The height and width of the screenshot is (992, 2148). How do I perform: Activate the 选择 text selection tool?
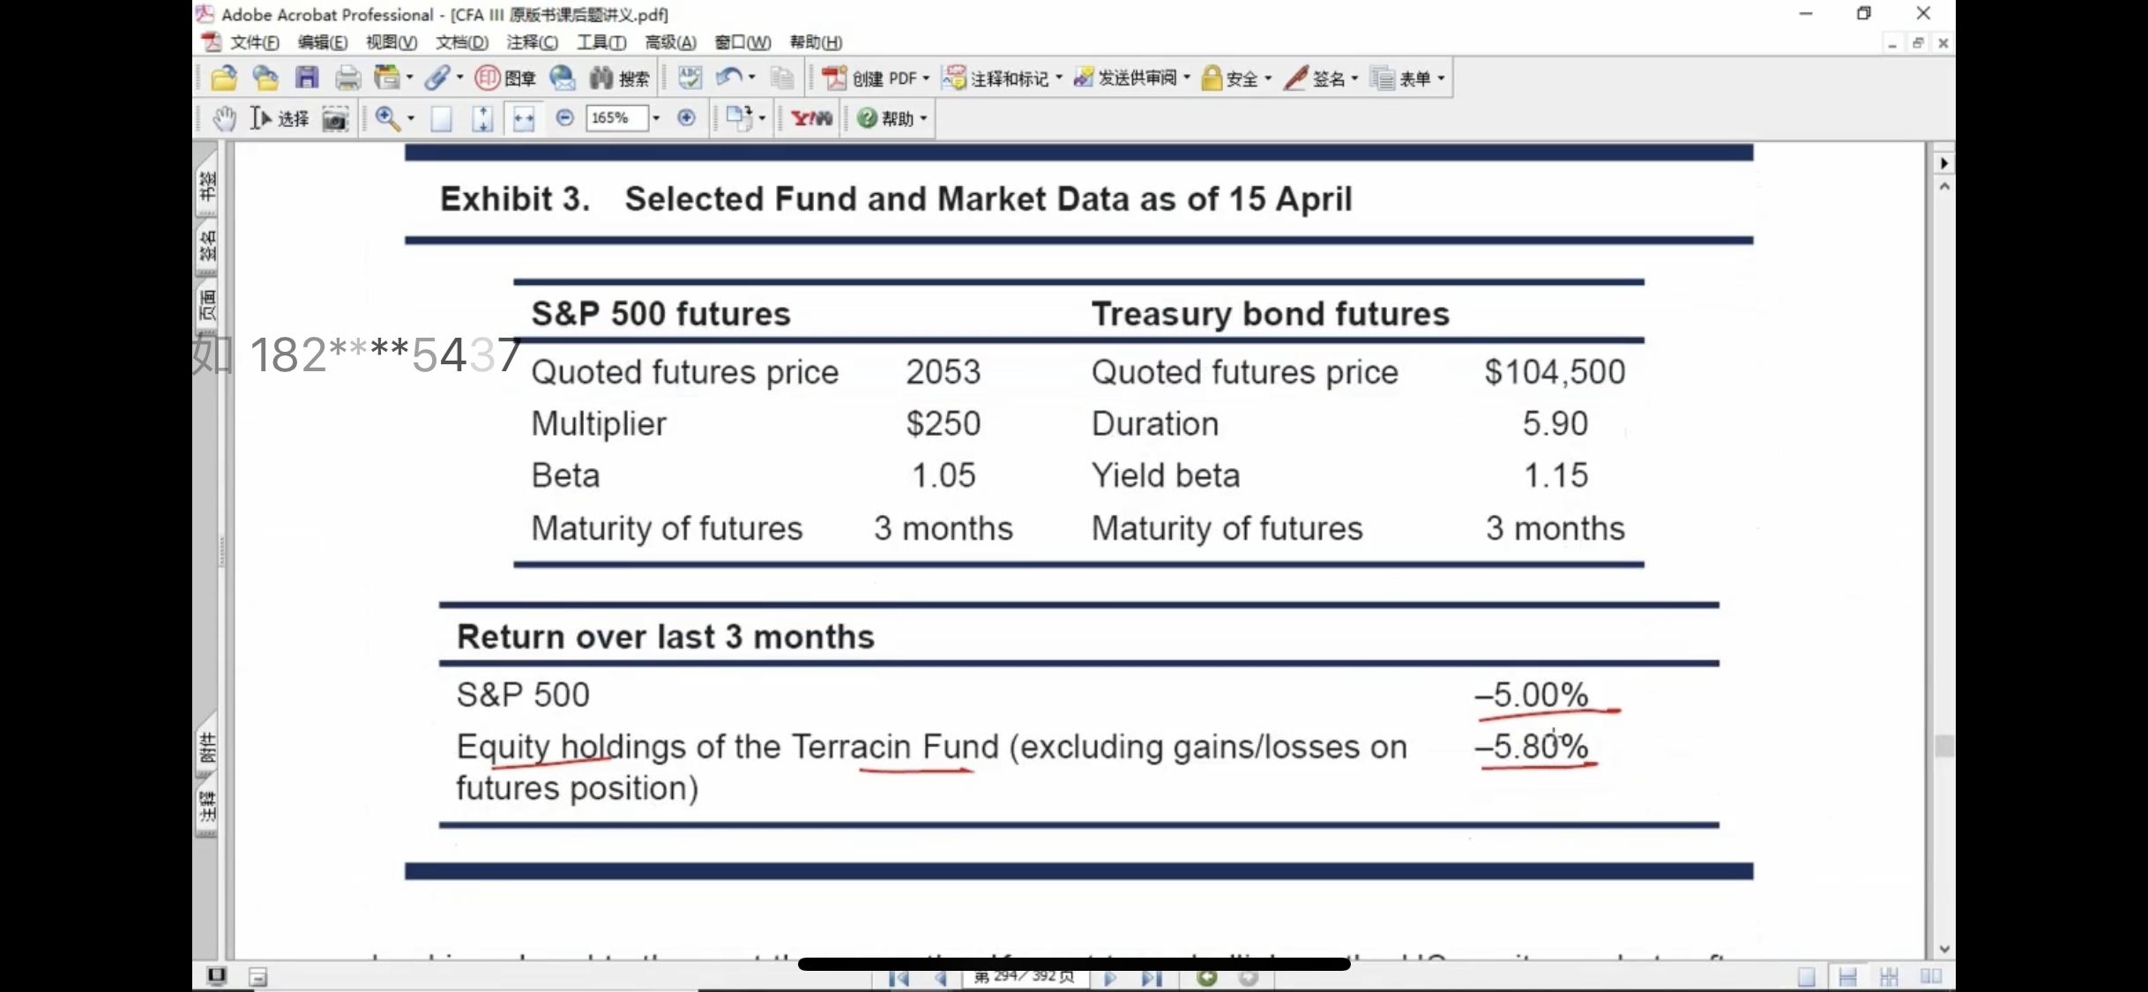[280, 118]
